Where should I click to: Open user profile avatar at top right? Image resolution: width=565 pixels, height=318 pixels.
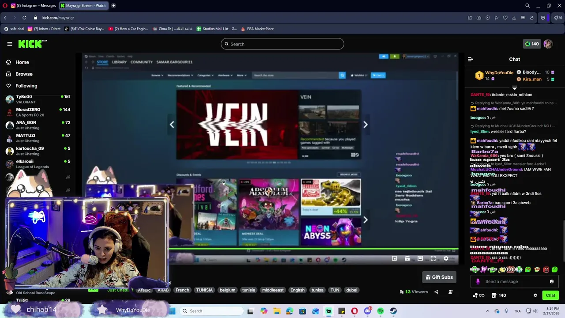click(x=548, y=44)
